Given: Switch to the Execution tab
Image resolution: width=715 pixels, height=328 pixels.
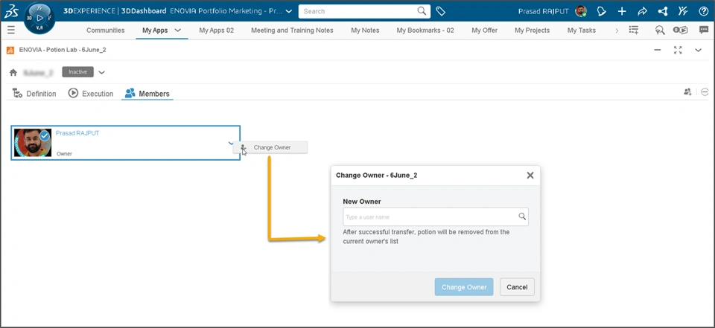Looking at the screenshot, I should pyautogui.click(x=91, y=94).
